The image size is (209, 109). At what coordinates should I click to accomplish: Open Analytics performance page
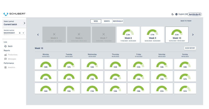11,67
